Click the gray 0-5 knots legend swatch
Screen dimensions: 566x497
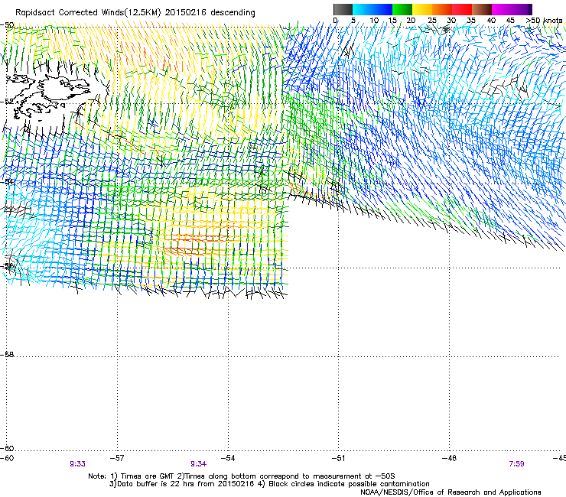[x=343, y=9]
